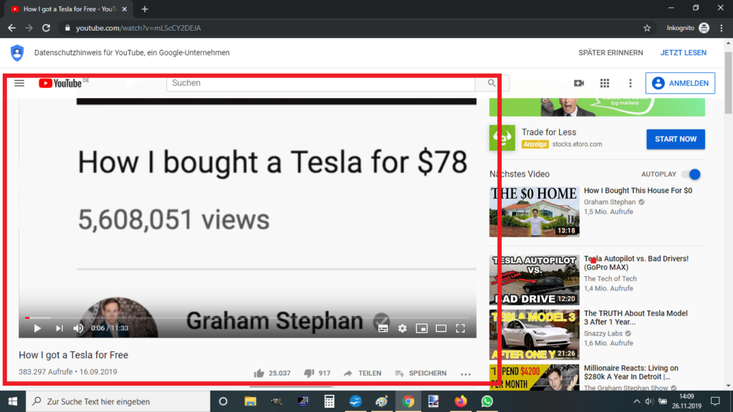The image size is (733, 412).
Task: Open the taskbar volume control
Action: [649, 401]
